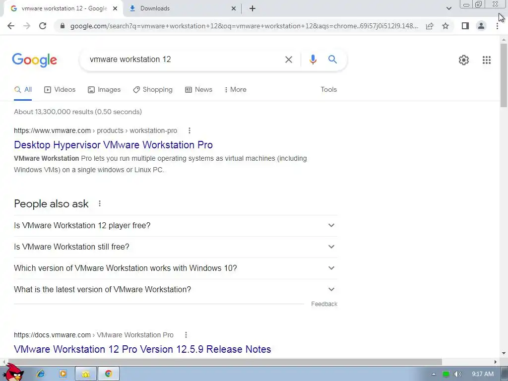Image resolution: width=508 pixels, height=381 pixels.
Task: Open the Chrome profile avatar
Action: coord(481,26)
